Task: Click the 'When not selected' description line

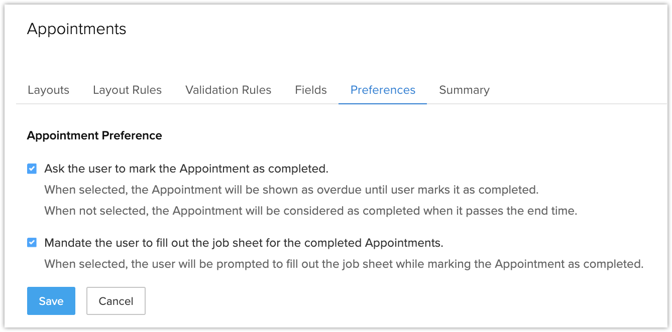Action: (x=310, y=211)
